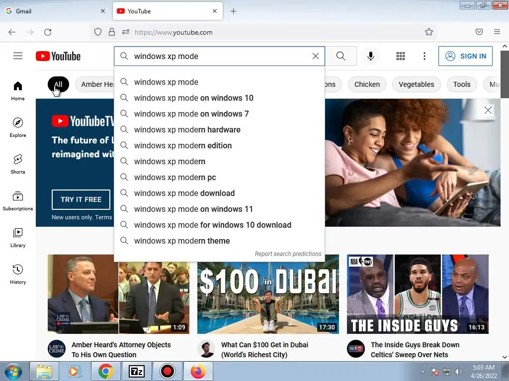Bookmark this page with the star icon
This screenshot has height=381, width=509.
[x=429, y=32]
